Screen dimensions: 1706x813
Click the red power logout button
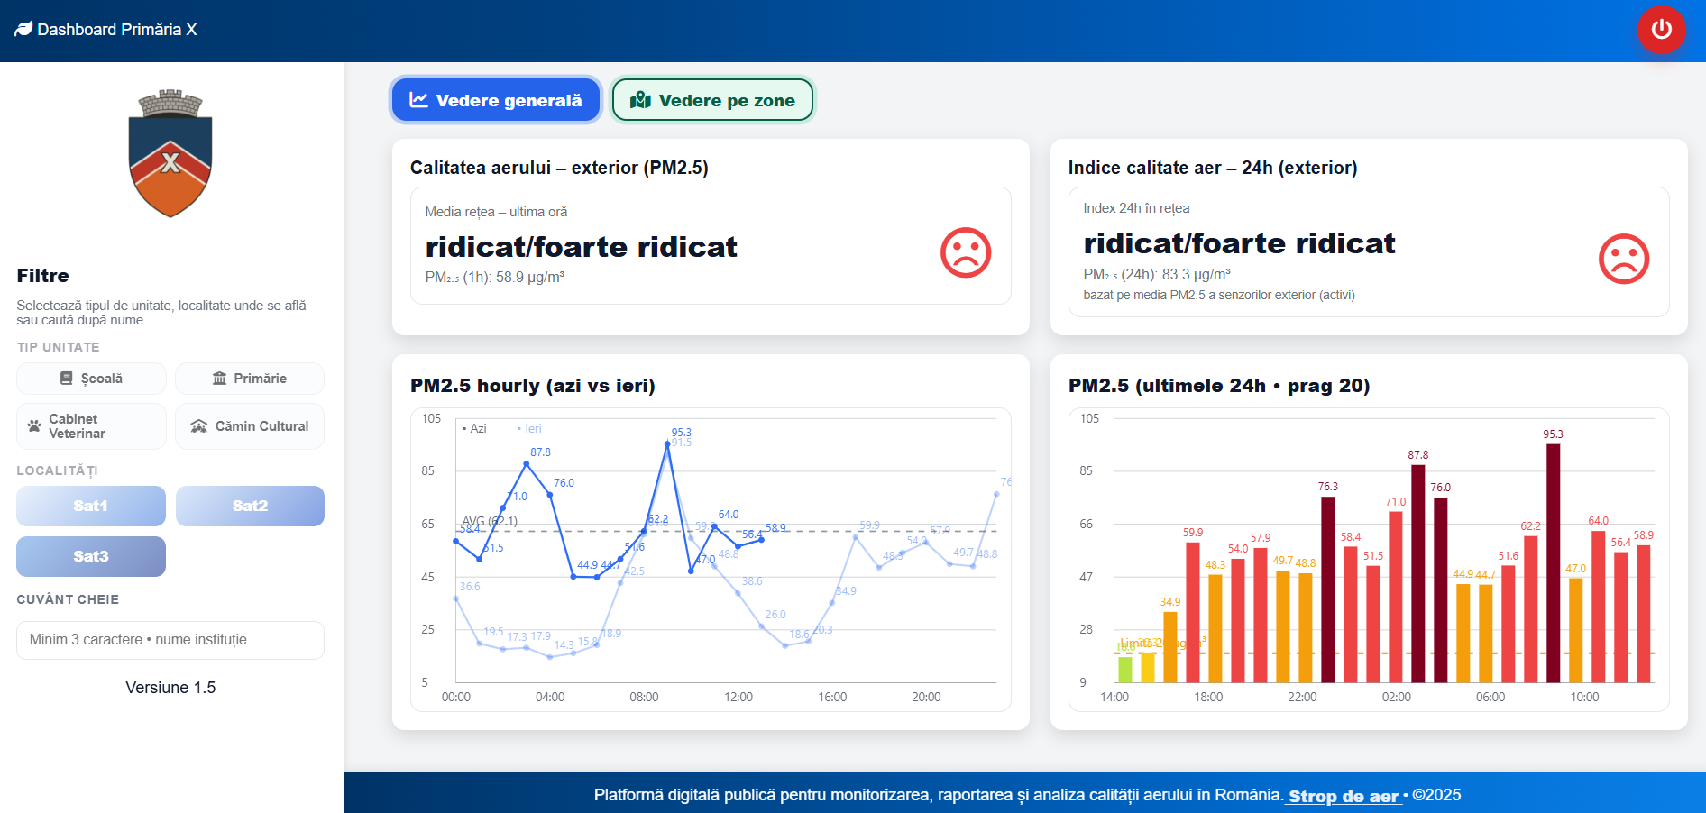point(1661,30)
